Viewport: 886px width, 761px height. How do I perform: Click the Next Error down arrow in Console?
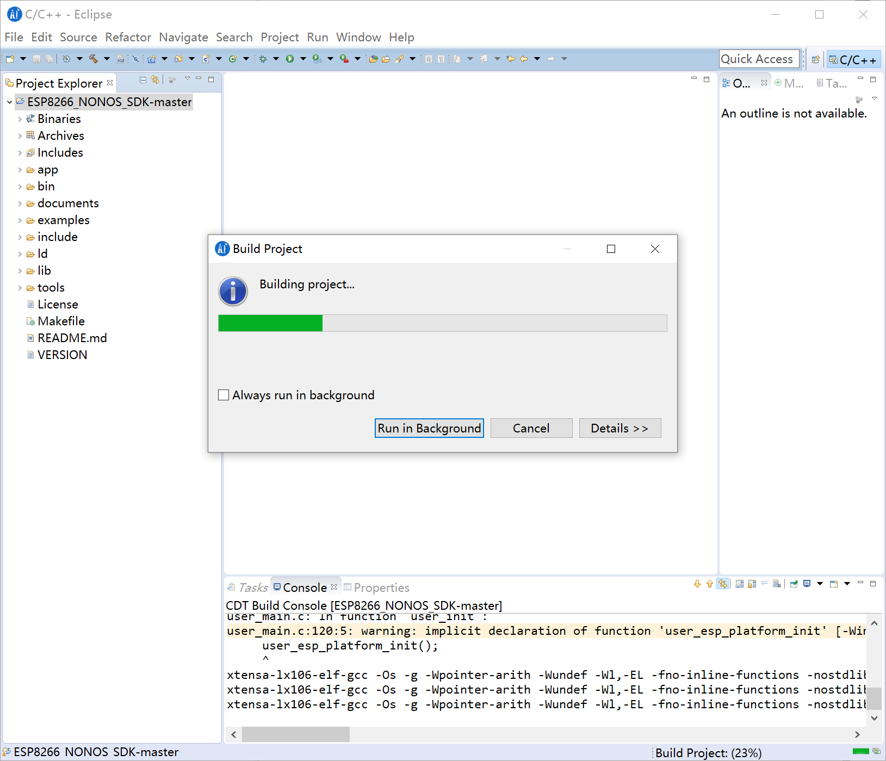coord(697,584)
